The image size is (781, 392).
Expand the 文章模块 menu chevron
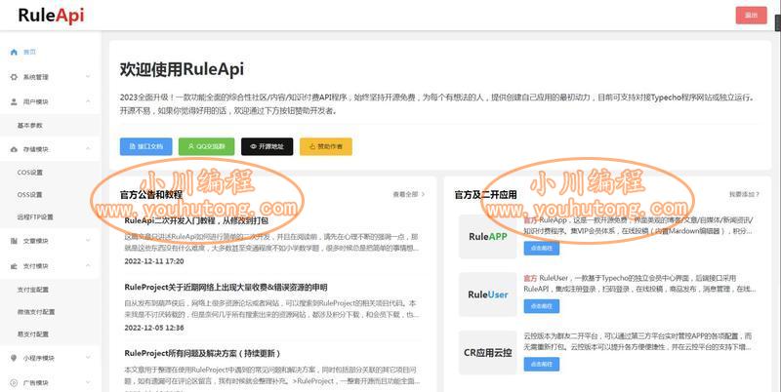click(88, 241)
